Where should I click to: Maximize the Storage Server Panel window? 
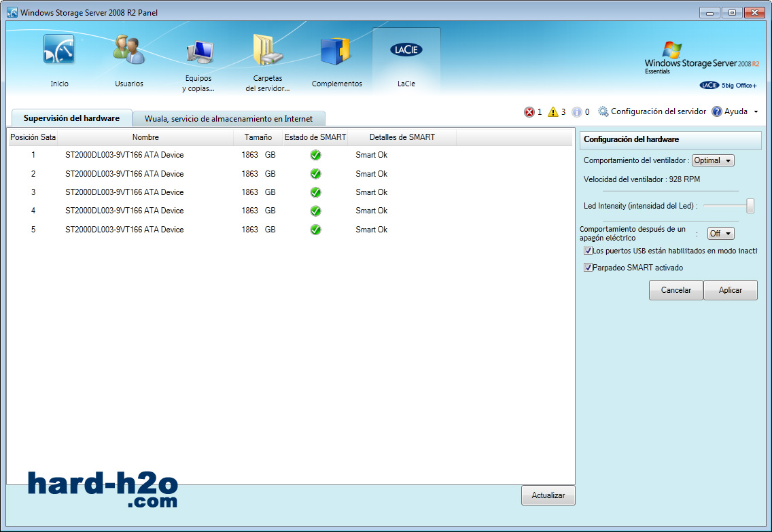tap(732, 13)
